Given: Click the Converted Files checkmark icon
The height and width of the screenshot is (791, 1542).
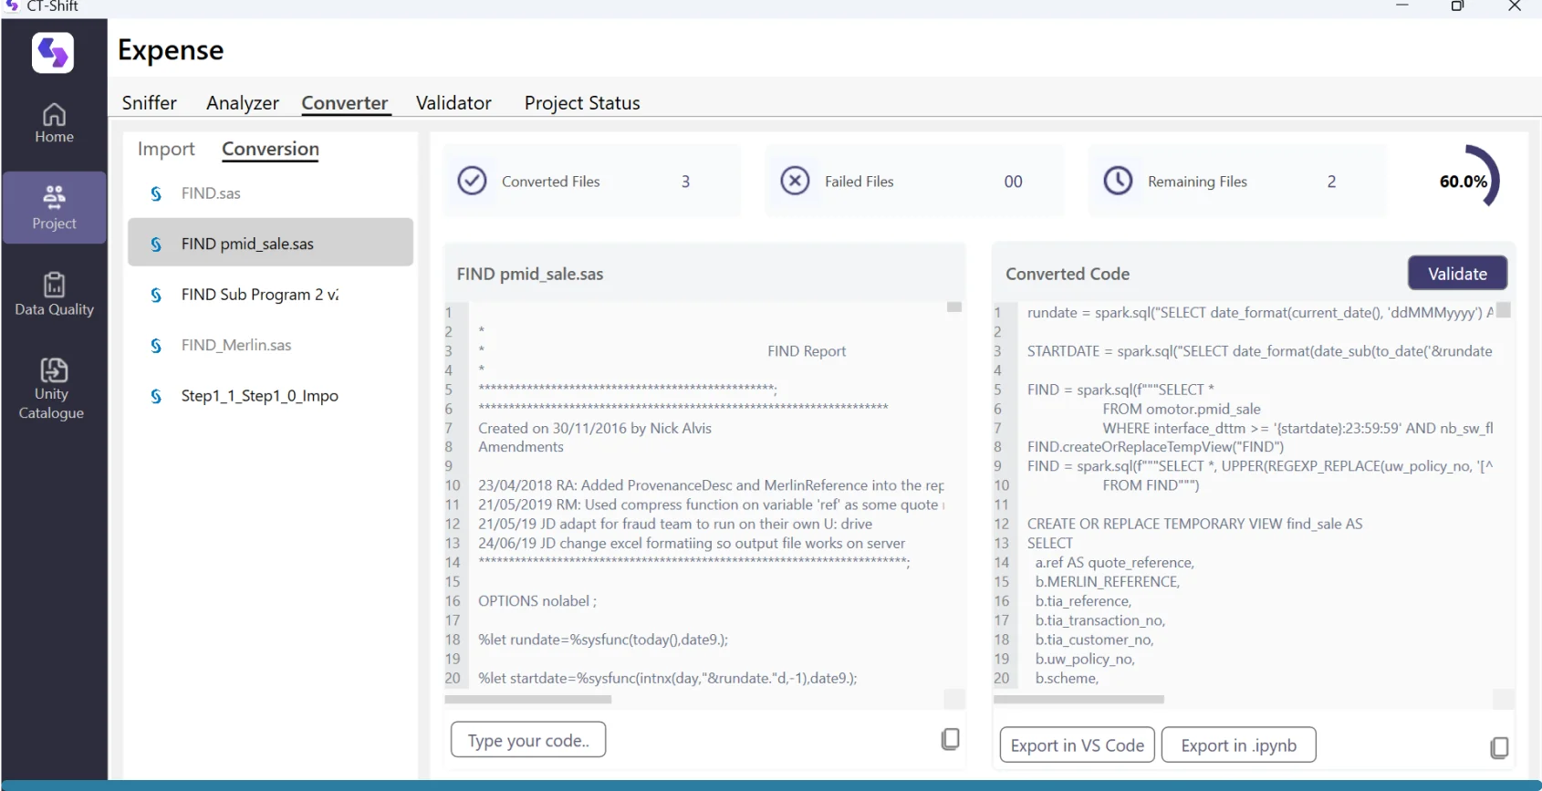Looking at the screenshot, I should (472, 181).
